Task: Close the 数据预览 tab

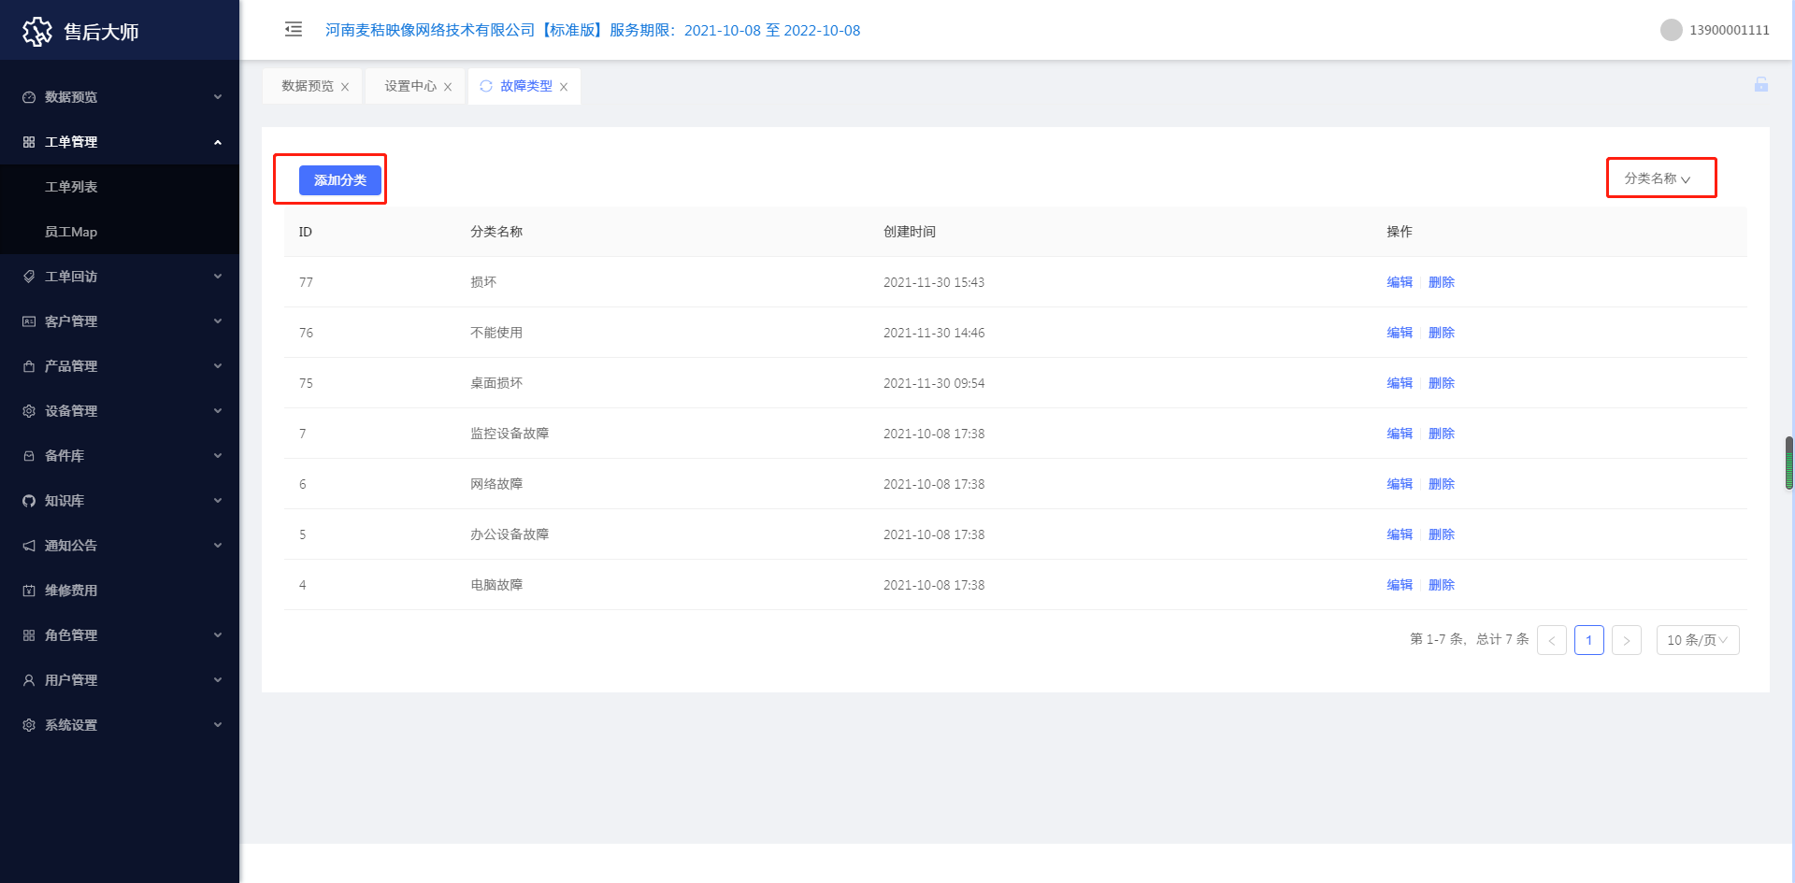Action: click(345, 87)
